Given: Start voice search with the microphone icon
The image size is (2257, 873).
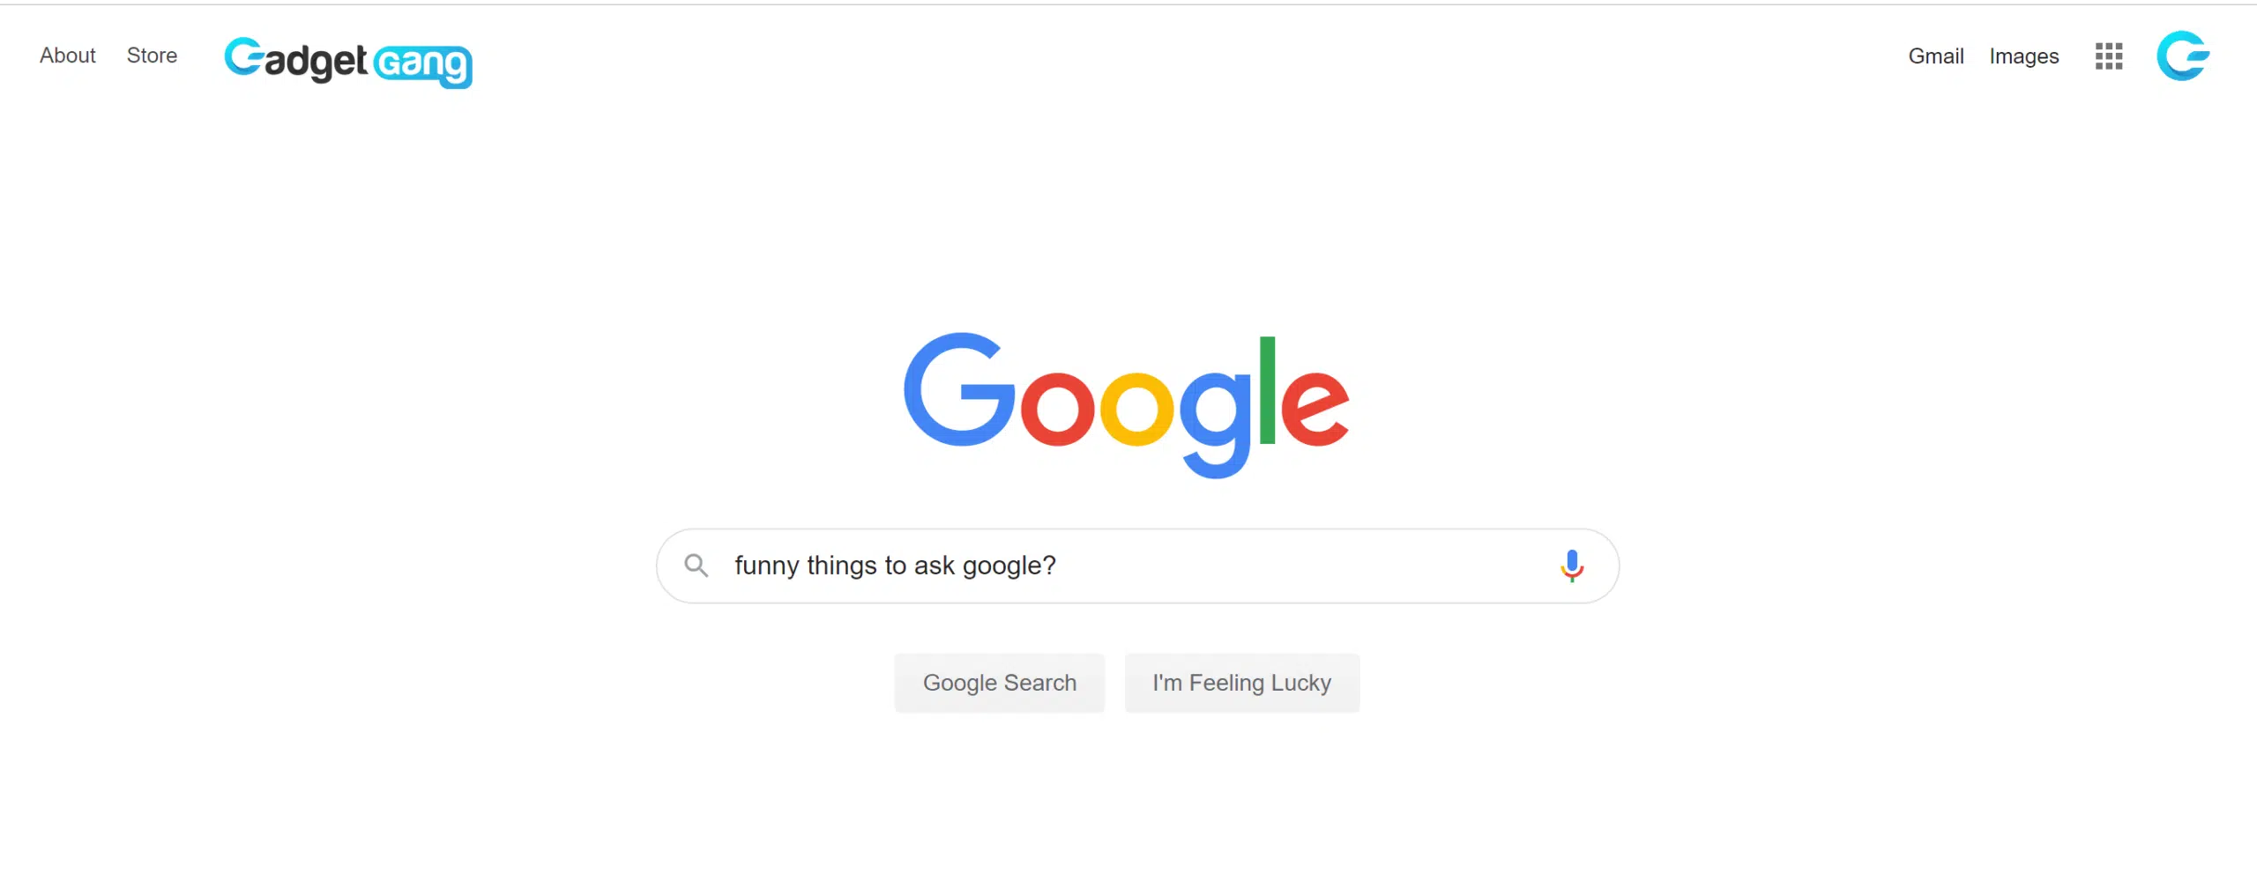Looking at the screenshot, I should (x=1571, y=566).
